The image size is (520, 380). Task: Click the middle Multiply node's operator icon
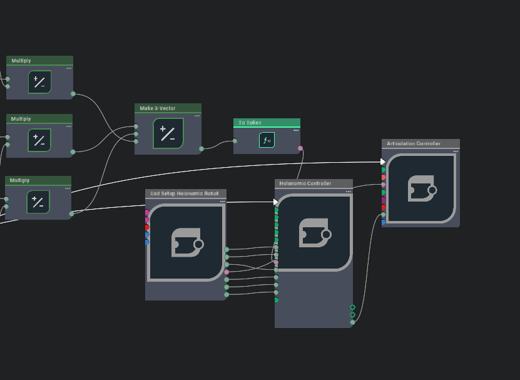point(38,140)
